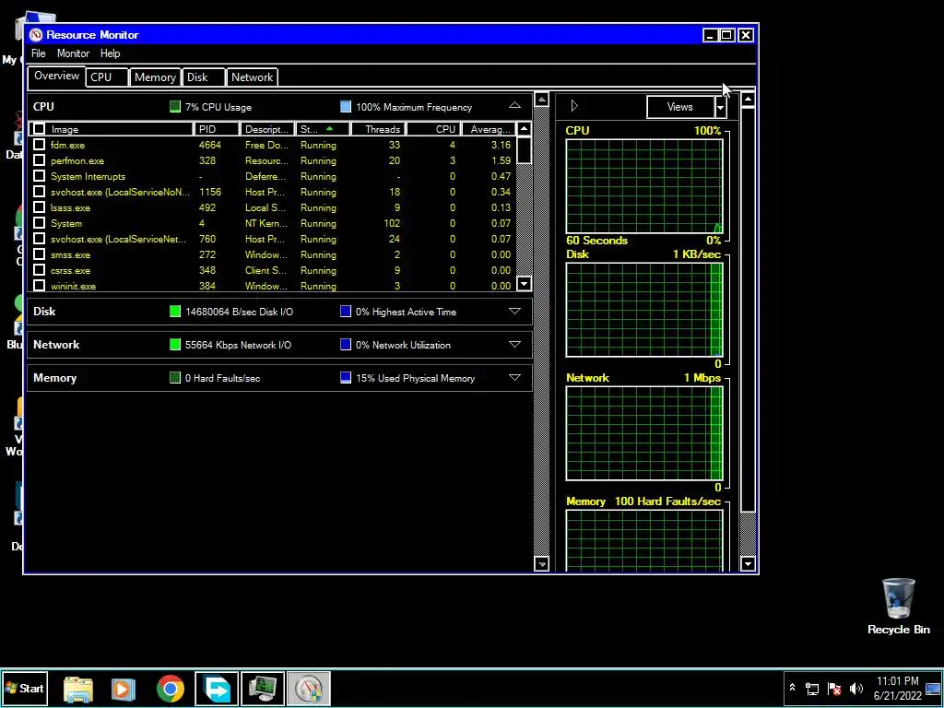Click the main pane scroll up arrow
The image size is (944, 708).
(541, 100)
